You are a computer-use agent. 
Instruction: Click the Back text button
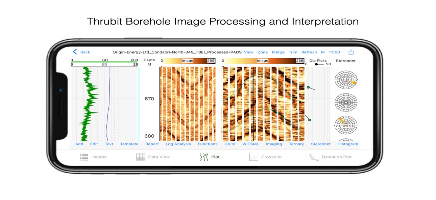pos(85,52)
